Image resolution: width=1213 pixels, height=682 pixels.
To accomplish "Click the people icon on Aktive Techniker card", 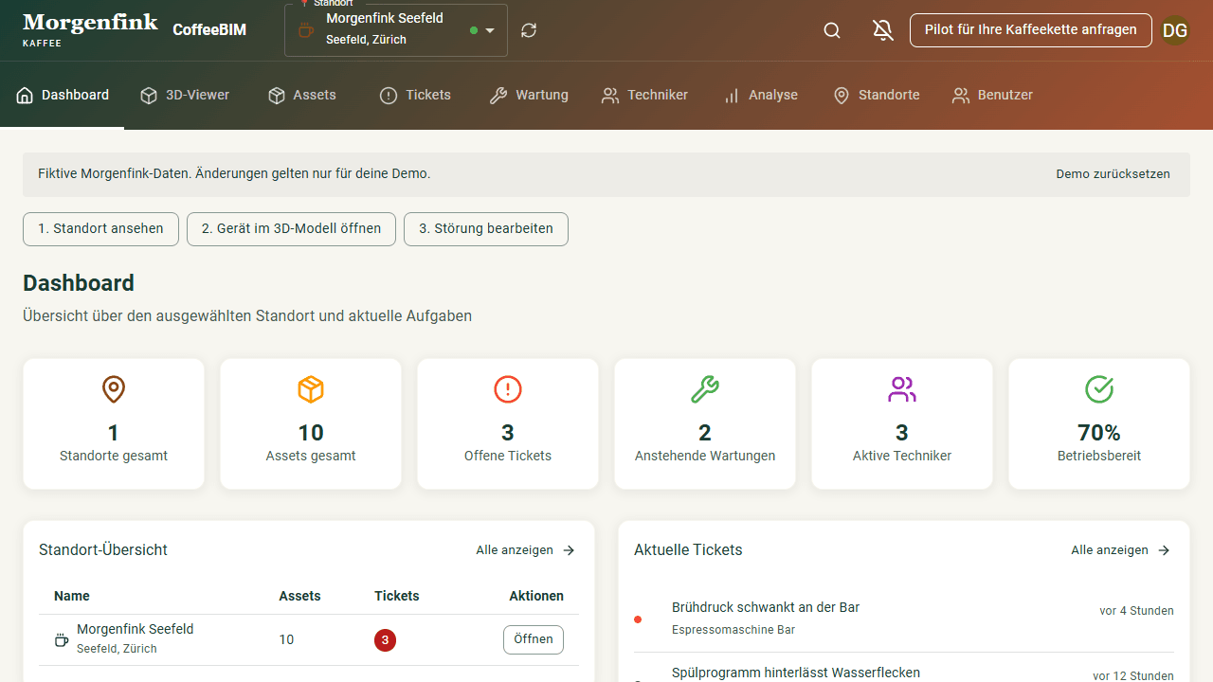I will (902, 389).
